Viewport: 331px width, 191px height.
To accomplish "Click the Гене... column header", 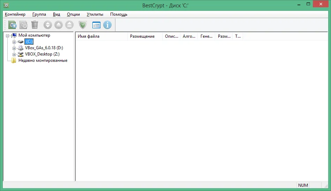I will [x=206, y=36].
